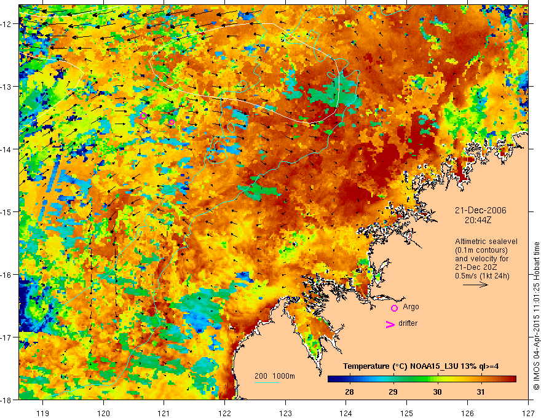The image size is (541, 418).
Task: Click the color bar tick label '28'
Action: [349, 392]
